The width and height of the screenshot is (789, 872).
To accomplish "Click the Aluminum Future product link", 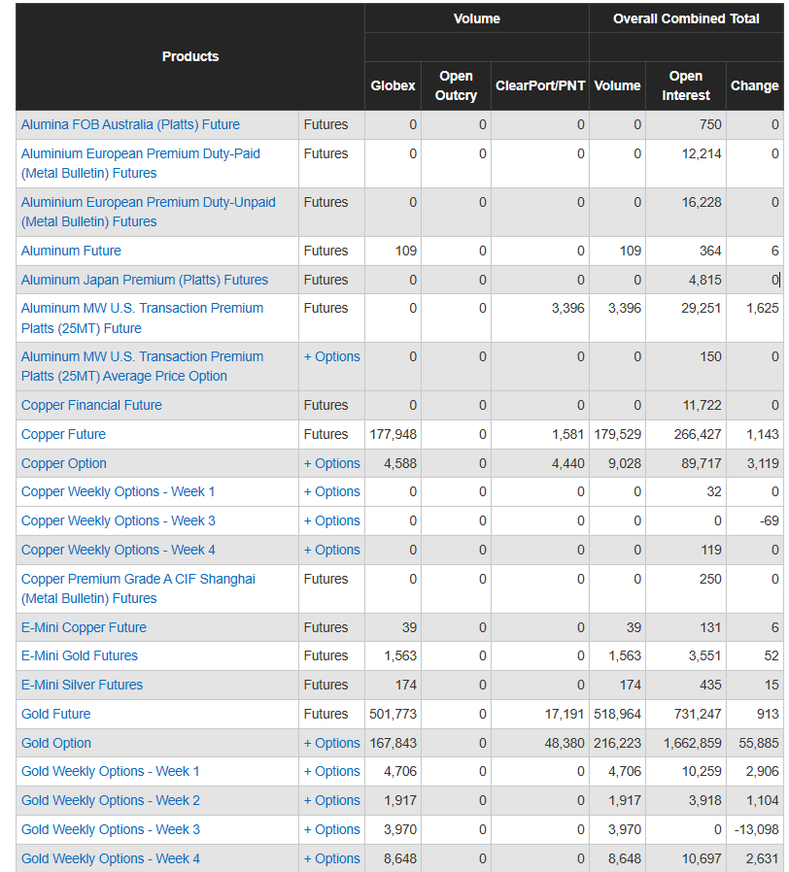I will click(x=71, y=251).
